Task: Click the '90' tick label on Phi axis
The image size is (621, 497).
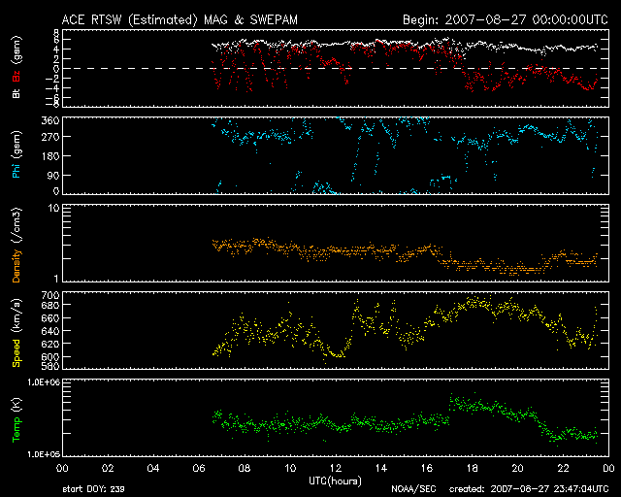Action: [x=53, y=175]
